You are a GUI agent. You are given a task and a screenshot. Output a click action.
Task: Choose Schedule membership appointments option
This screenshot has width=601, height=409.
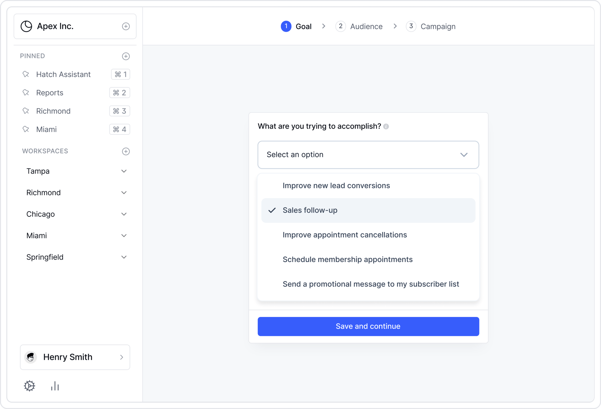click(x=347, y=259)
